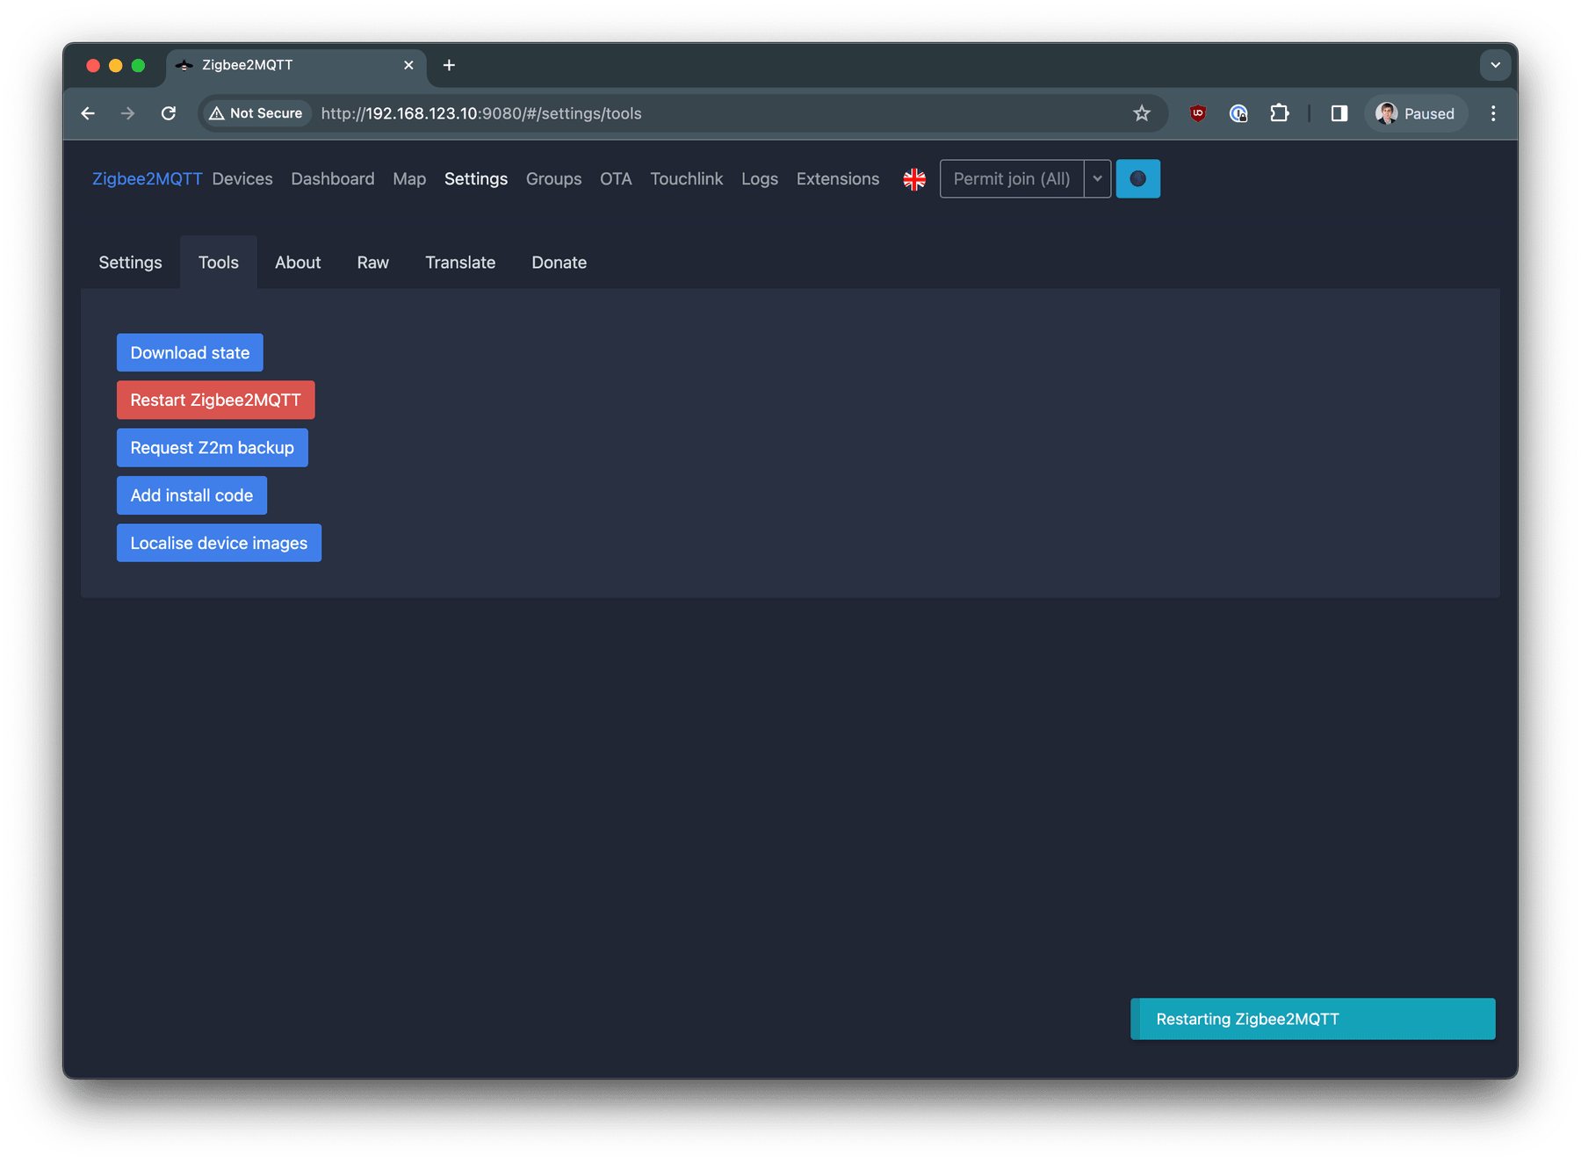Image resolution: width=1581 pixels, height=1162 pixels.
Task: Open the Devices page in the navbar
Action: pyautogui.click(x=242, y=178)
